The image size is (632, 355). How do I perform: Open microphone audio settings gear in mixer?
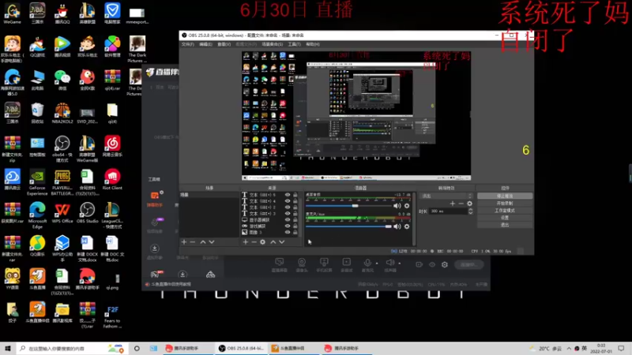[407, 226]
